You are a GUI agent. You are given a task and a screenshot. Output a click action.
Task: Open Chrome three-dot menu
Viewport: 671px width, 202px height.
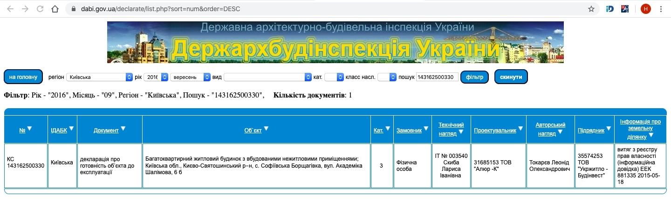(661, 9)
